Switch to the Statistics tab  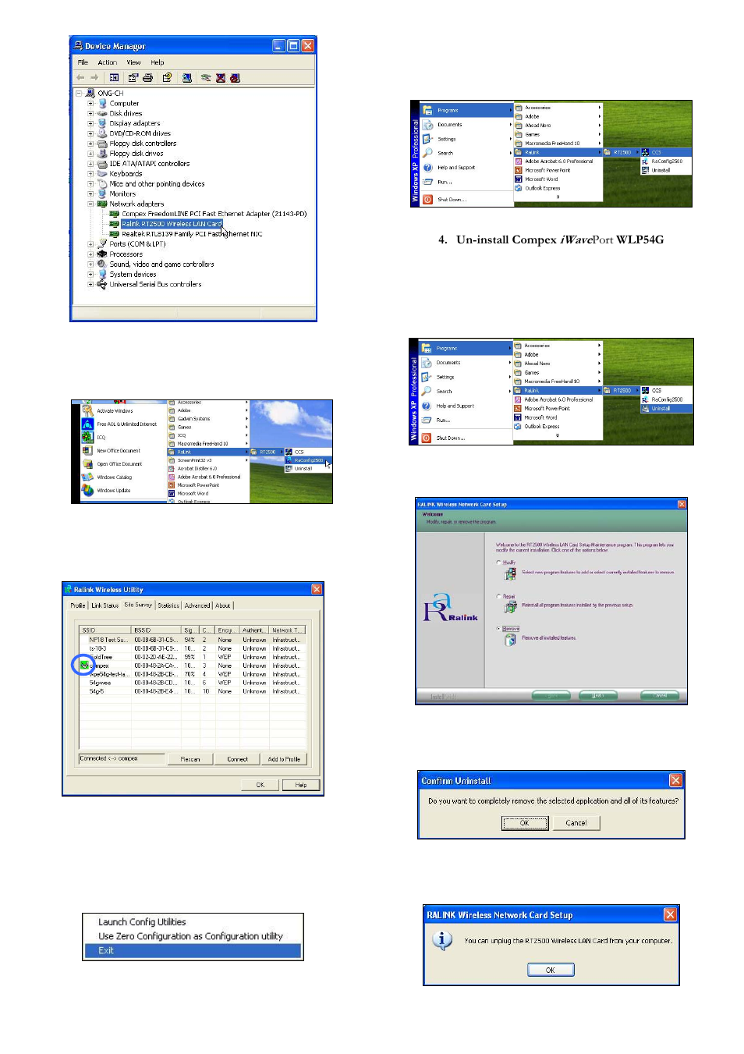tap(168, 605)
